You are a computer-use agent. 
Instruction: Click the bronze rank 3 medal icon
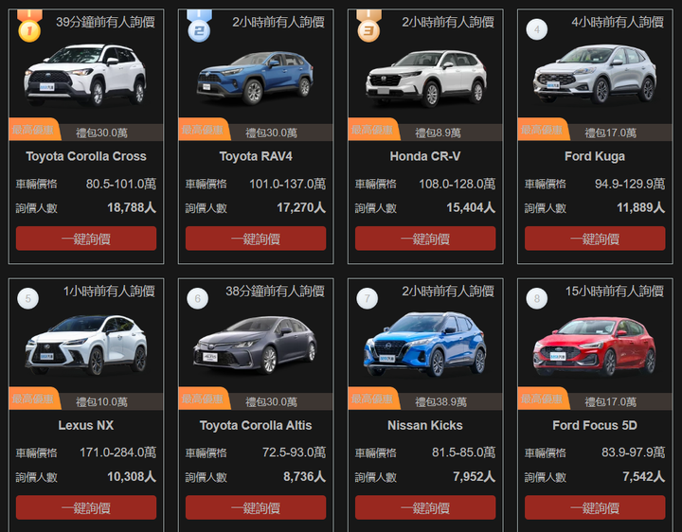(x=368, y=27)
